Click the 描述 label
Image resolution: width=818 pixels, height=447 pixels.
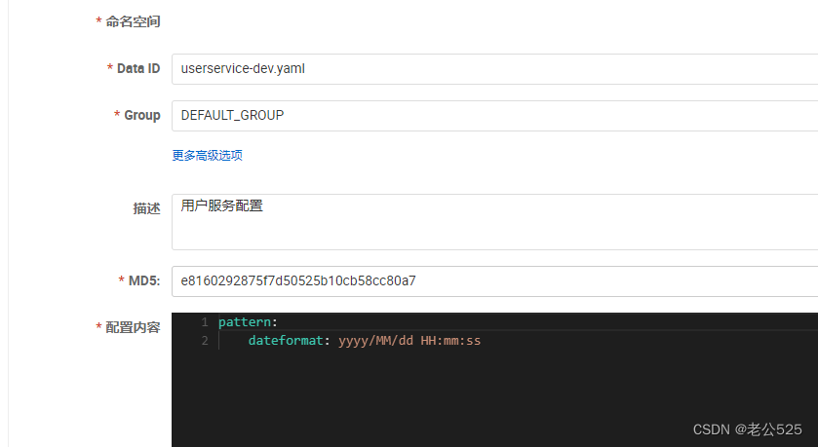coord(146,208)
